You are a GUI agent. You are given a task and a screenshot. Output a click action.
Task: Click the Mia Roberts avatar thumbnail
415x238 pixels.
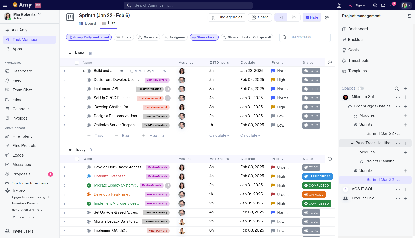7,16
